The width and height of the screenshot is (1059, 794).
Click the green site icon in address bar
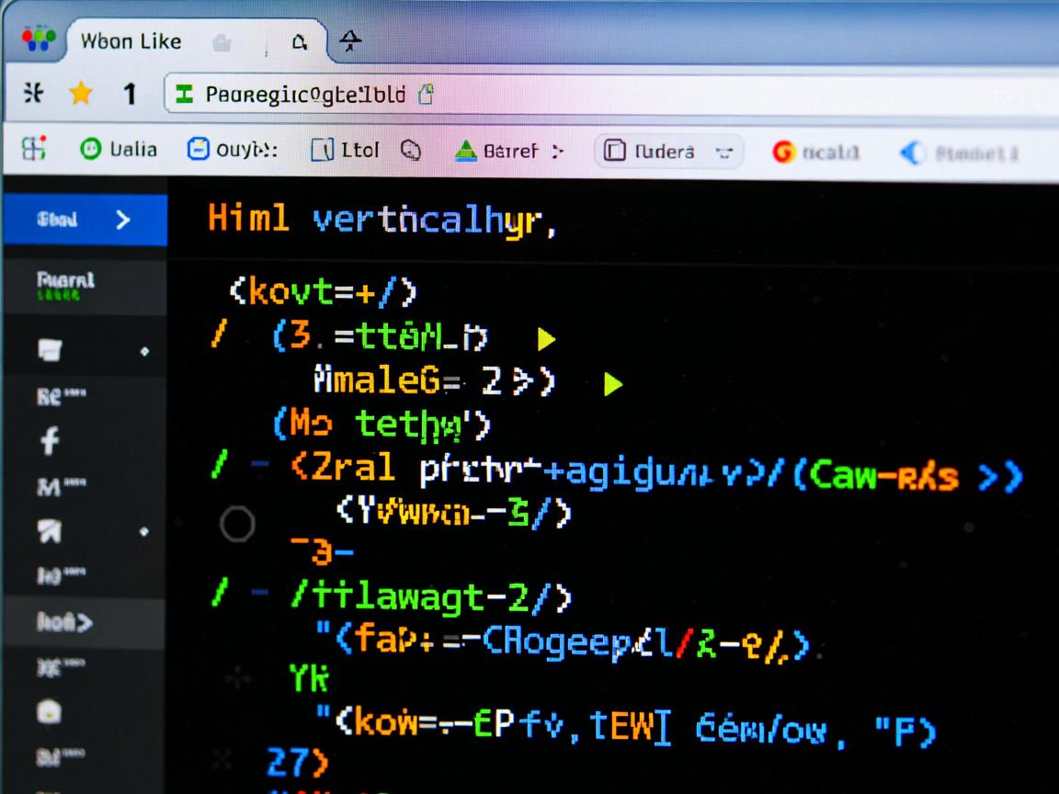(185, 94)
